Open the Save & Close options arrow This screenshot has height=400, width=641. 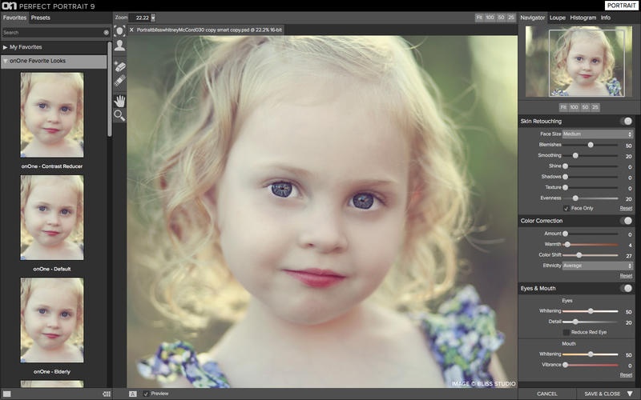pos(630,394)
